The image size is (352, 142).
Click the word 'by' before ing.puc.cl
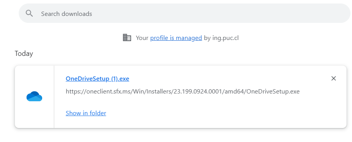tap(207, 38)
